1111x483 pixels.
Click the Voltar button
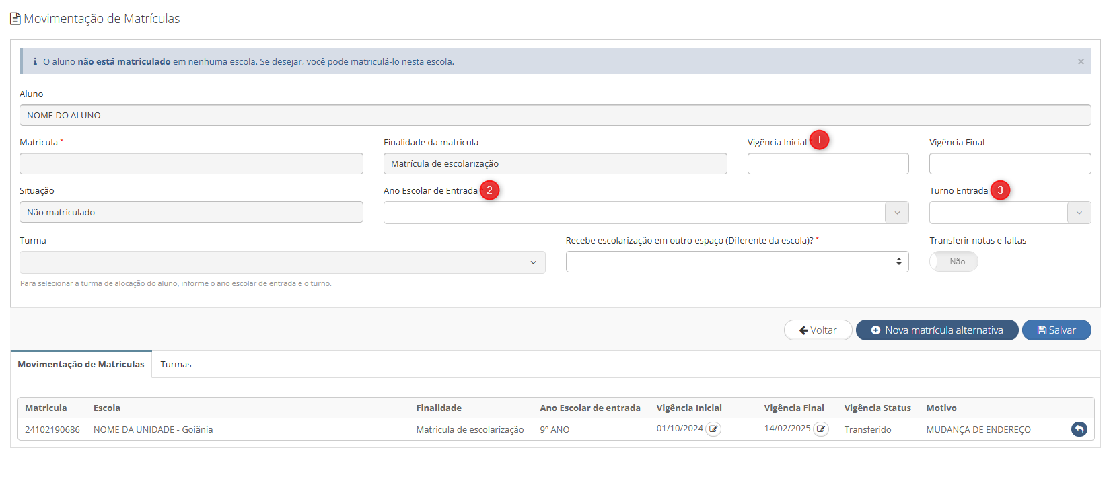coord(818,330)
